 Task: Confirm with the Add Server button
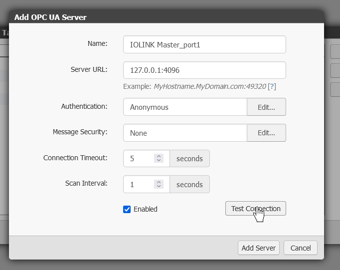click(x=258, y=248)
